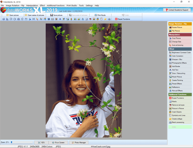The image size is (193, 148).
Task: Select Reflections in the side panel
Action: tap(180, 87)
